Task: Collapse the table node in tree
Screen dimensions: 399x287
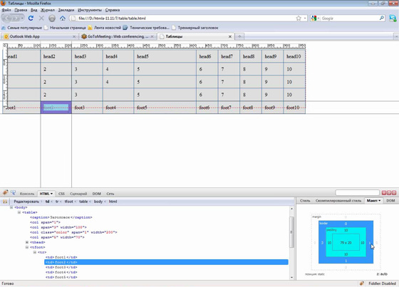Action: (x=19, y=212)
